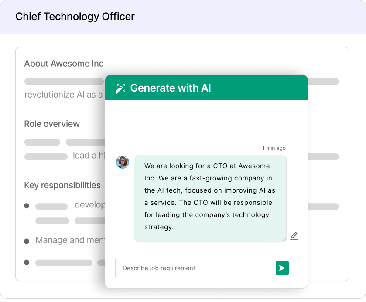The height and width of the screenshot is (302, 366).
Task: Click the 1 min ago timestamp
Action: click(x=274, y=148)
